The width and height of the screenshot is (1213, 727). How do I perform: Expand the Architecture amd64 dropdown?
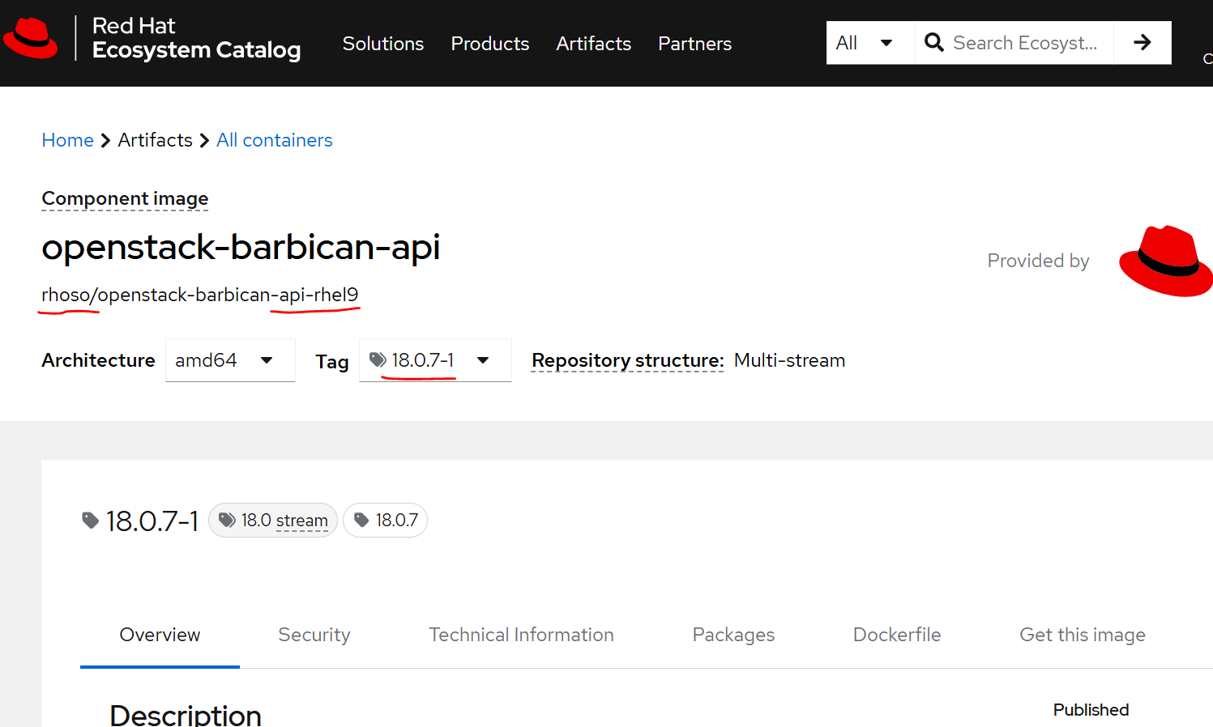coord(230,360)
